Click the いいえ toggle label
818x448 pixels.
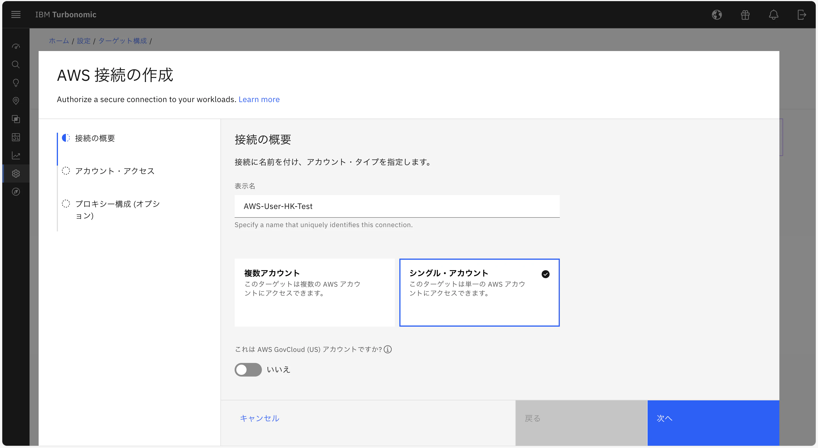tap(278, 369)
